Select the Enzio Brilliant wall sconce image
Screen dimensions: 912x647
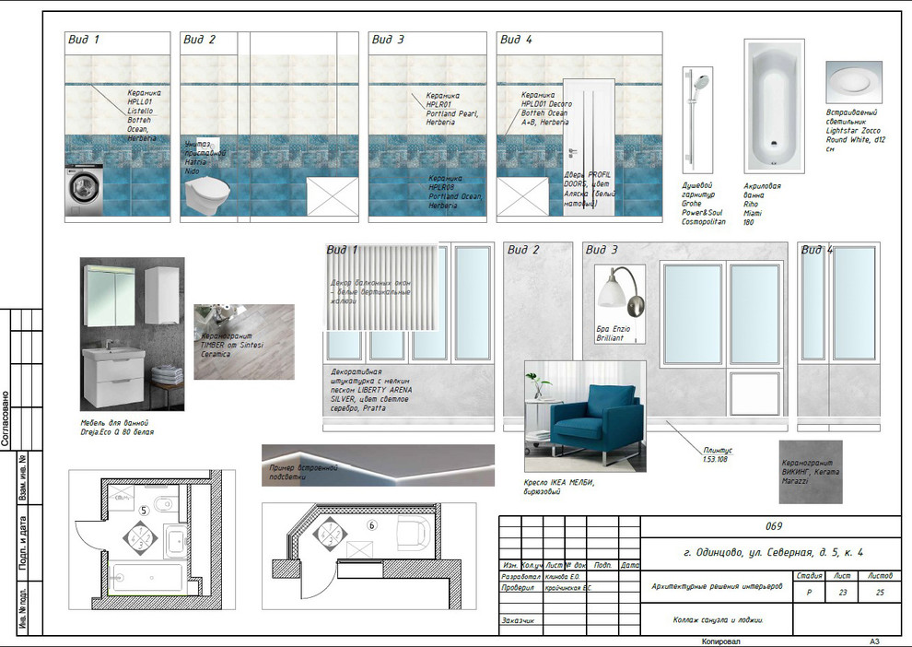pyautogui.click(x=619, y=299)
